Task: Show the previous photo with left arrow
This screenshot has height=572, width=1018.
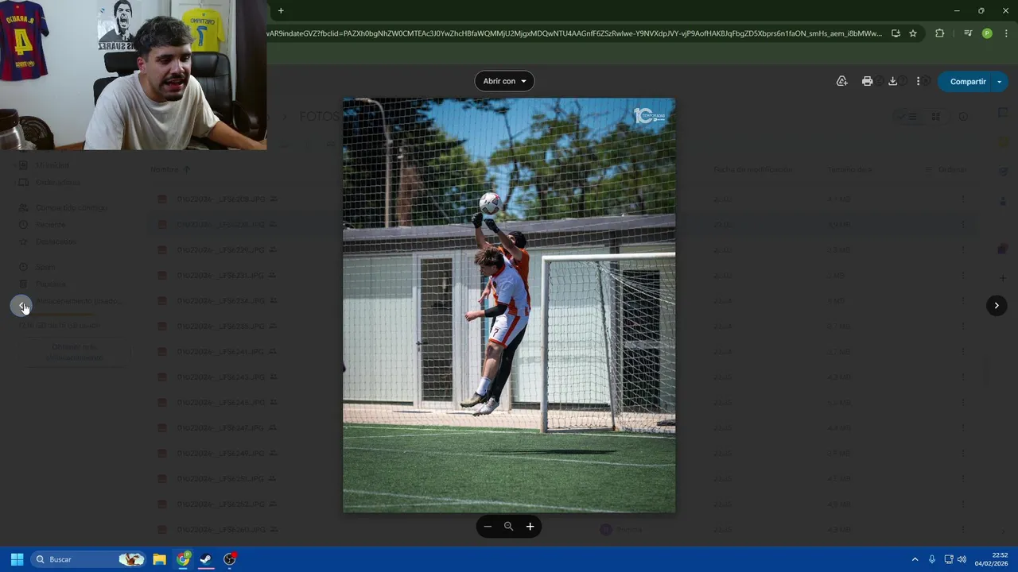Action: click(21, 305)
